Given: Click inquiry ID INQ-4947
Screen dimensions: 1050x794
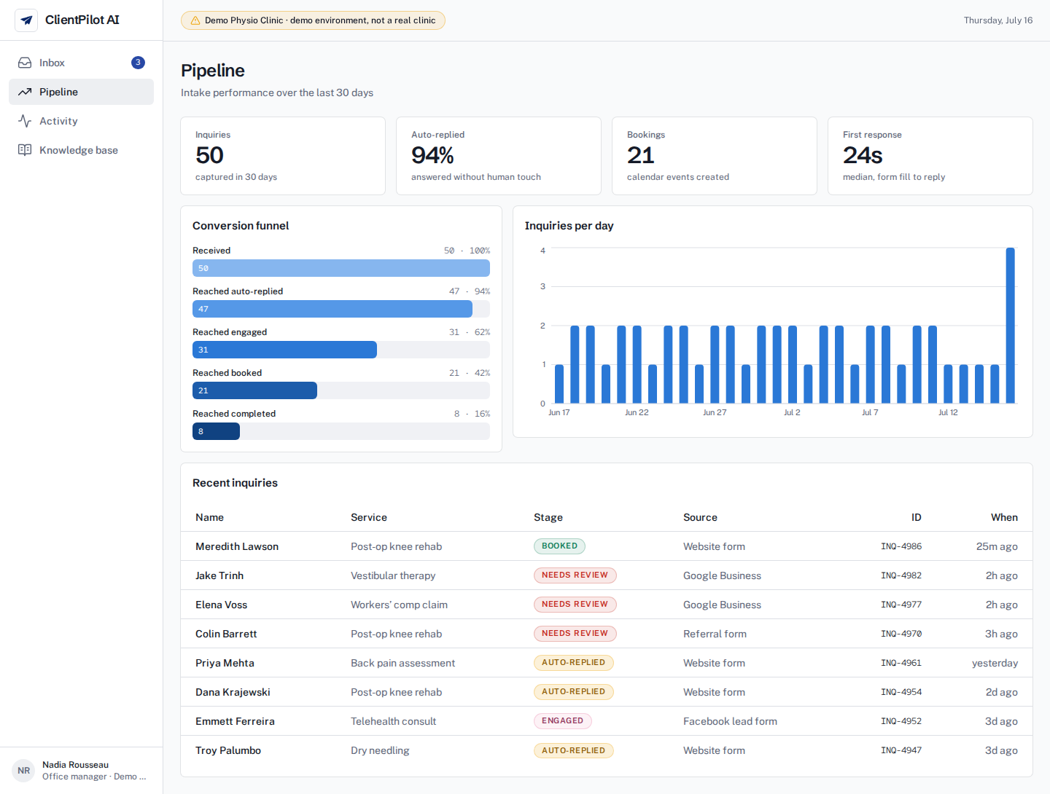Looking at the screenshot, I should [901, 750].
